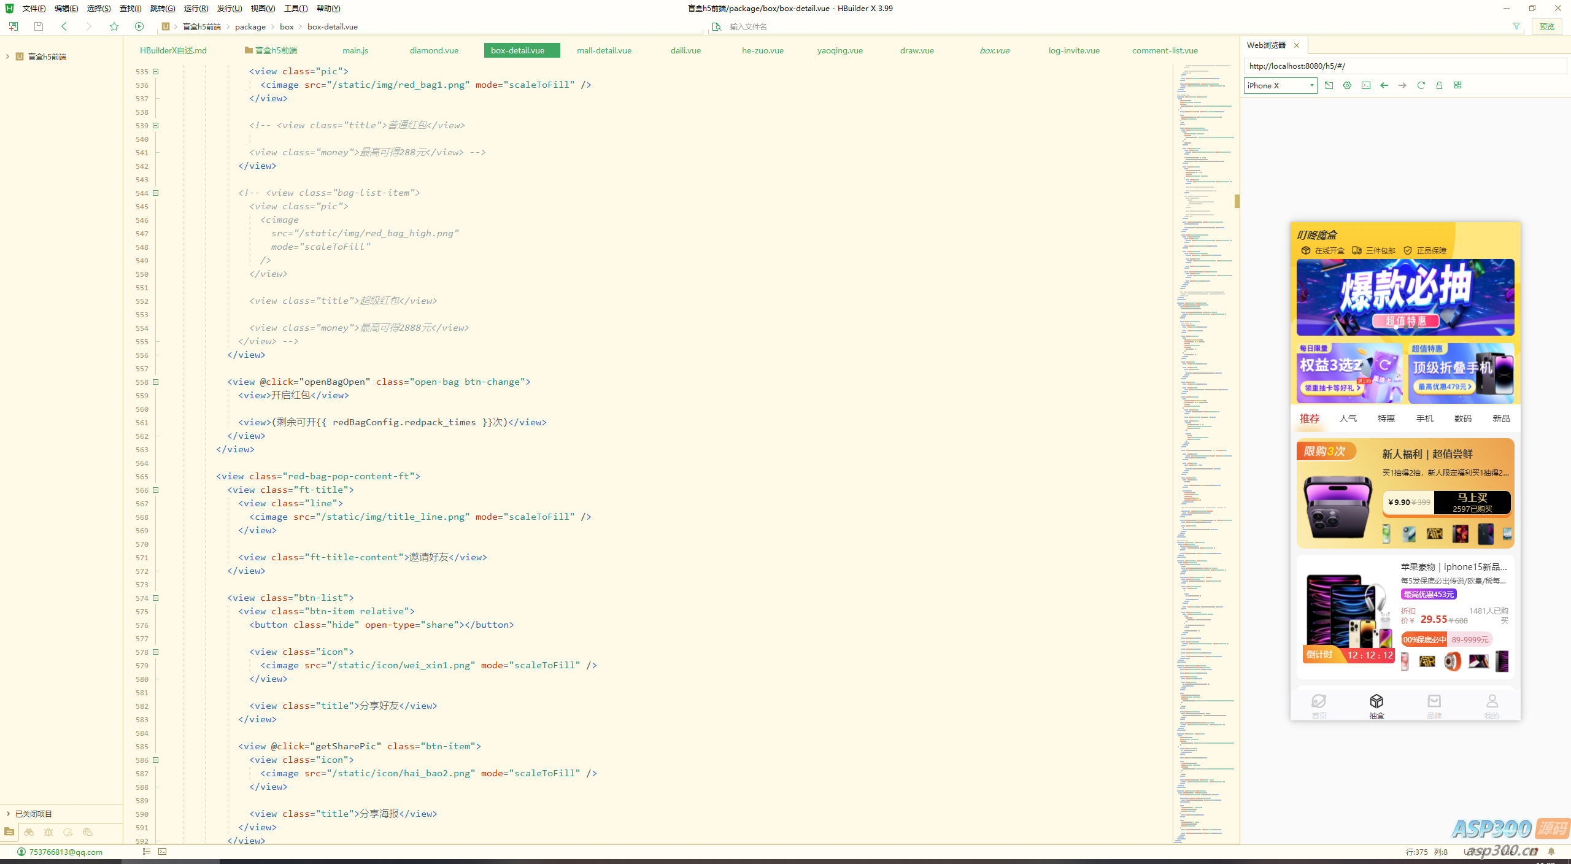This screenshot has height=864, width=1571.
Task: Click the run play icon in toolbar
Action: pos(139,26)
